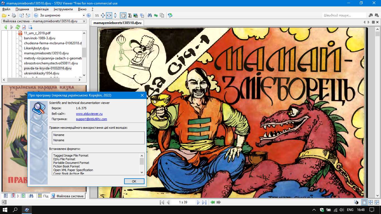Expand the open-file dropdown arrow

pyautogui.click(x=9, y=15)
